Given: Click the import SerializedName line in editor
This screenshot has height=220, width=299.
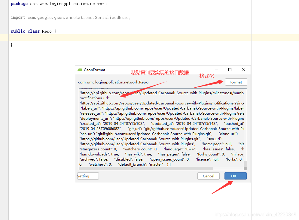Looking at the screenshot, I should coord(70,17).
